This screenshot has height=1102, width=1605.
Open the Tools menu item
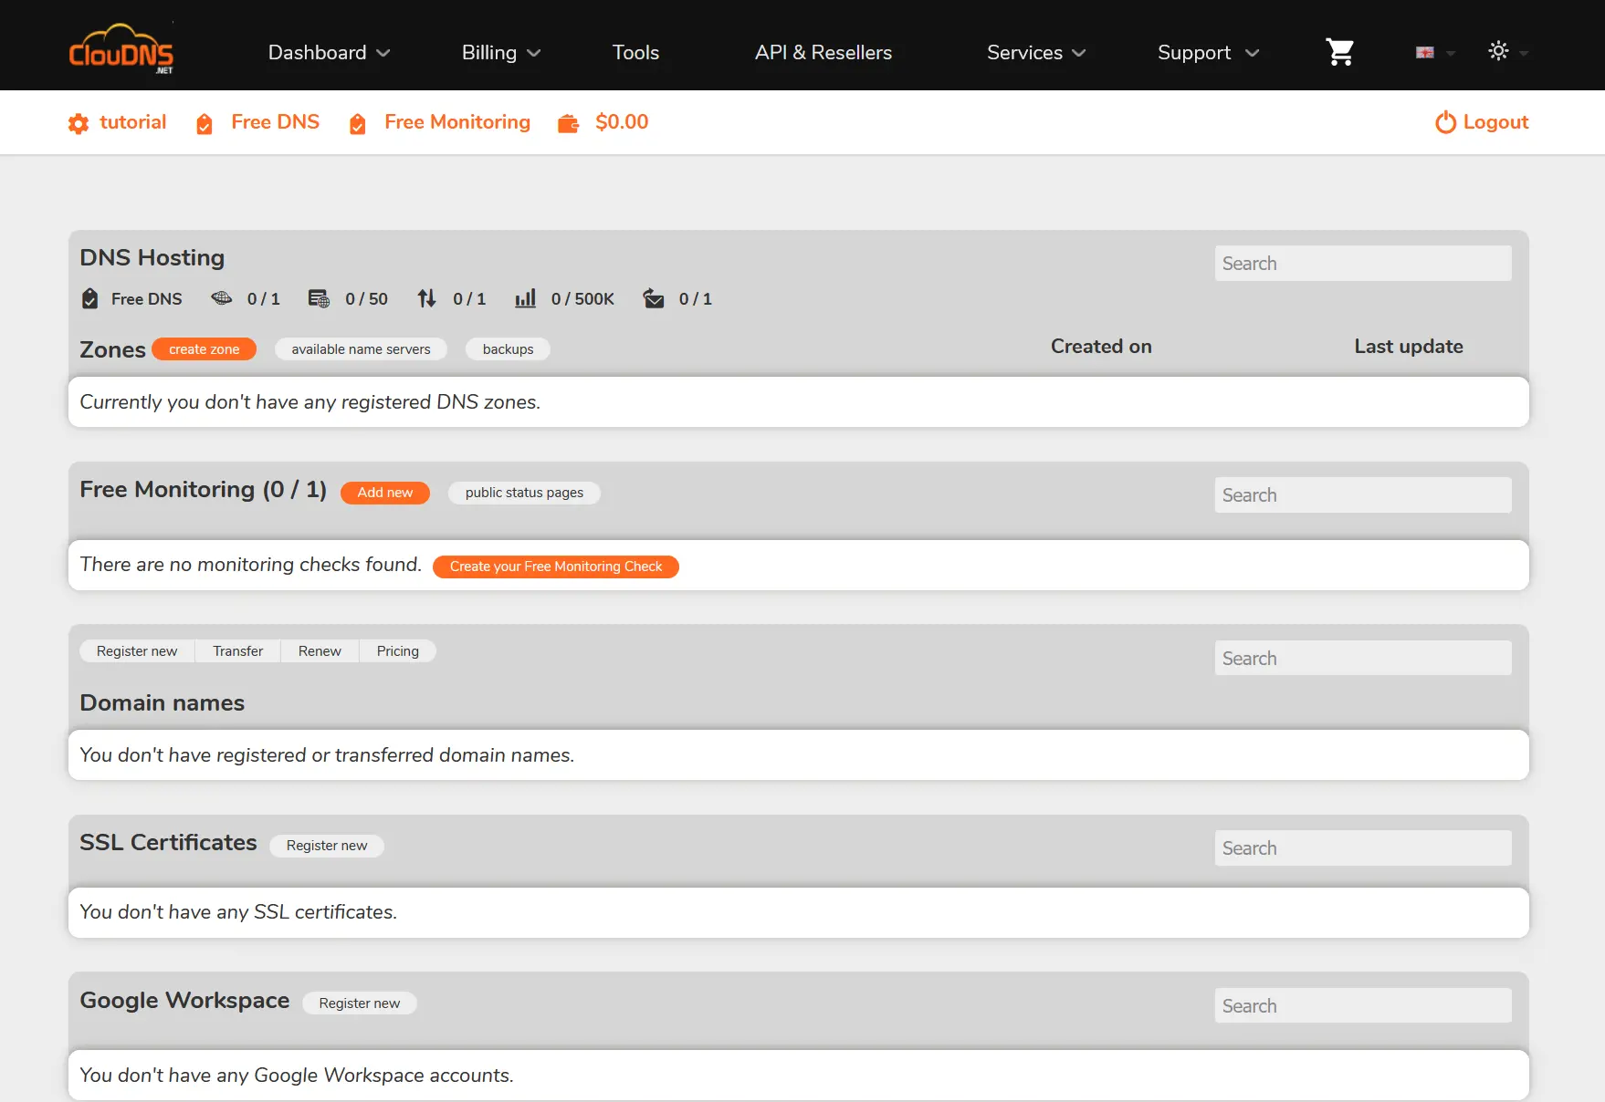635,53
